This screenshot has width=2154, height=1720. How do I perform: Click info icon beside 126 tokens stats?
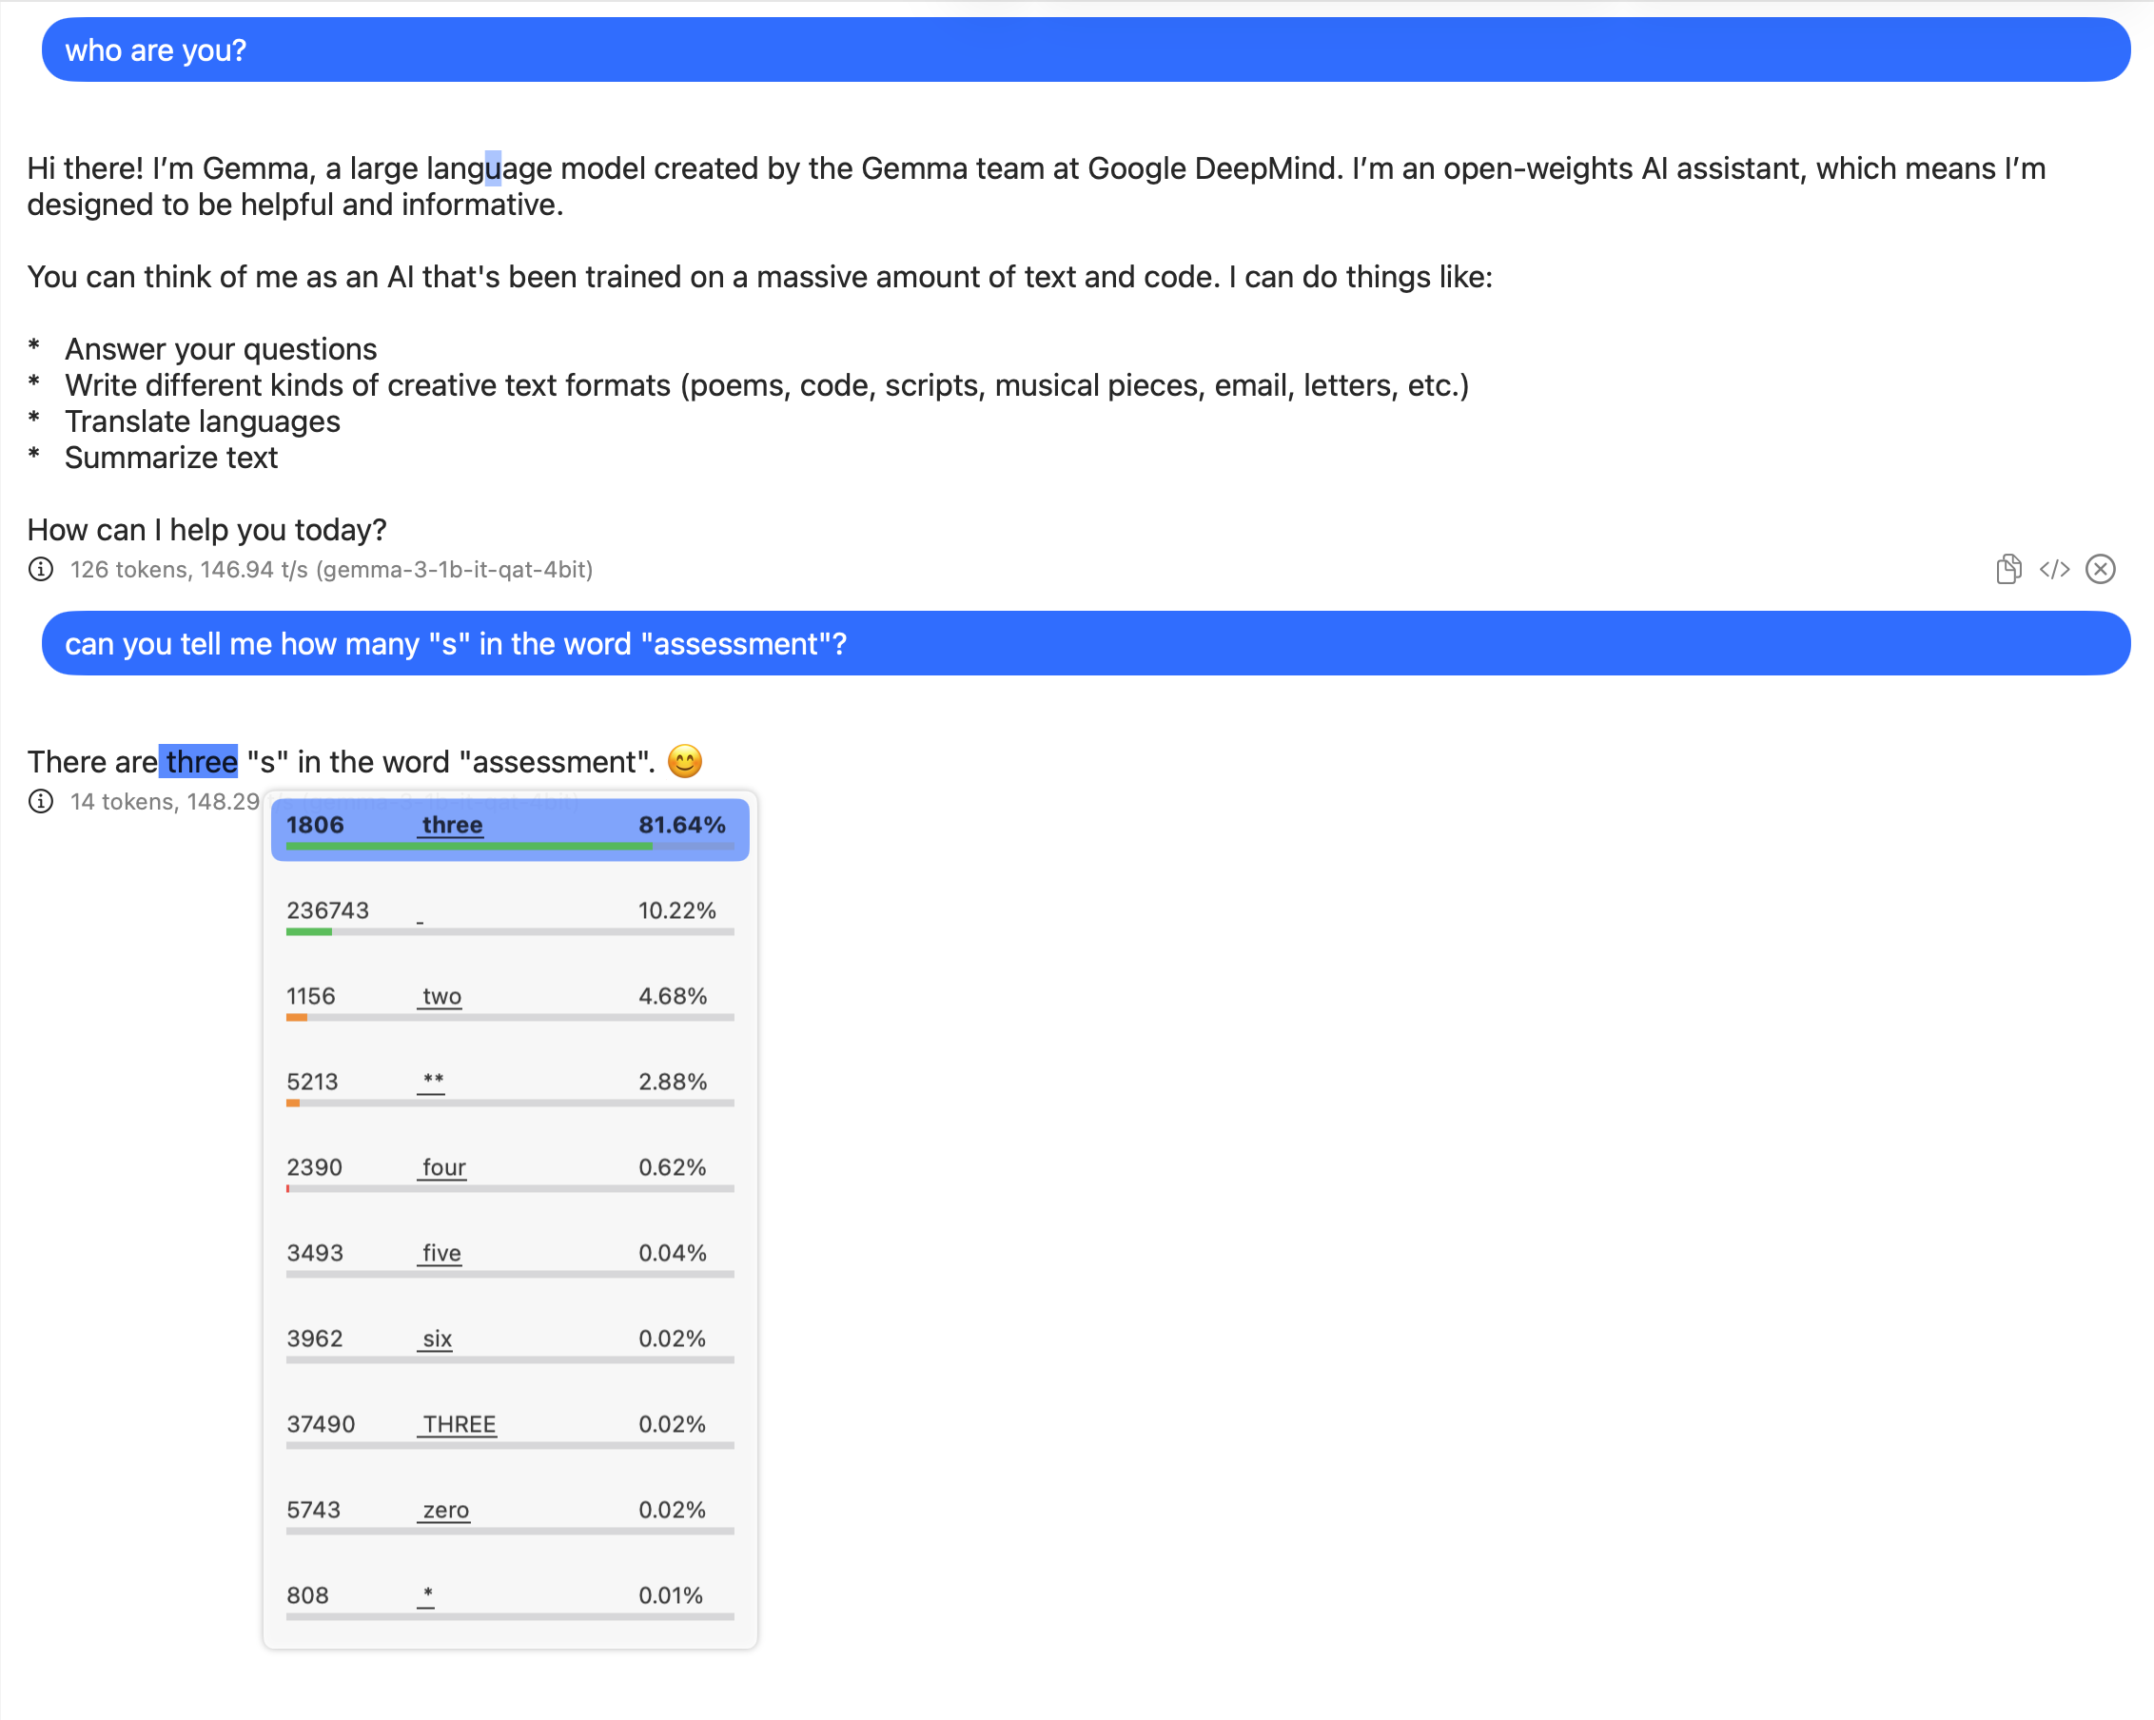[41, 569]
